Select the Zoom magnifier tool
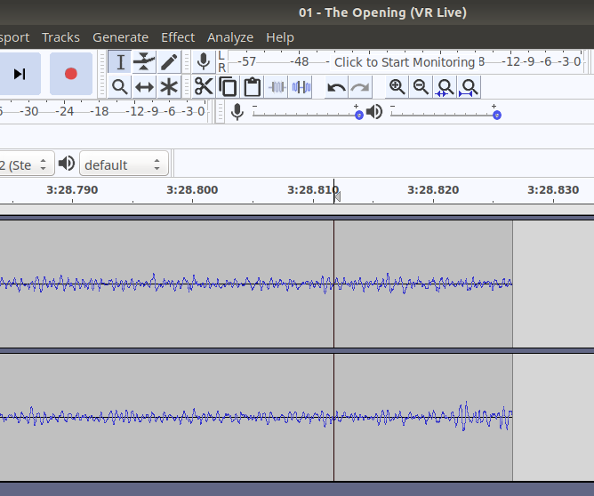Viewport: 594px width, 496px height. [120, 87]
